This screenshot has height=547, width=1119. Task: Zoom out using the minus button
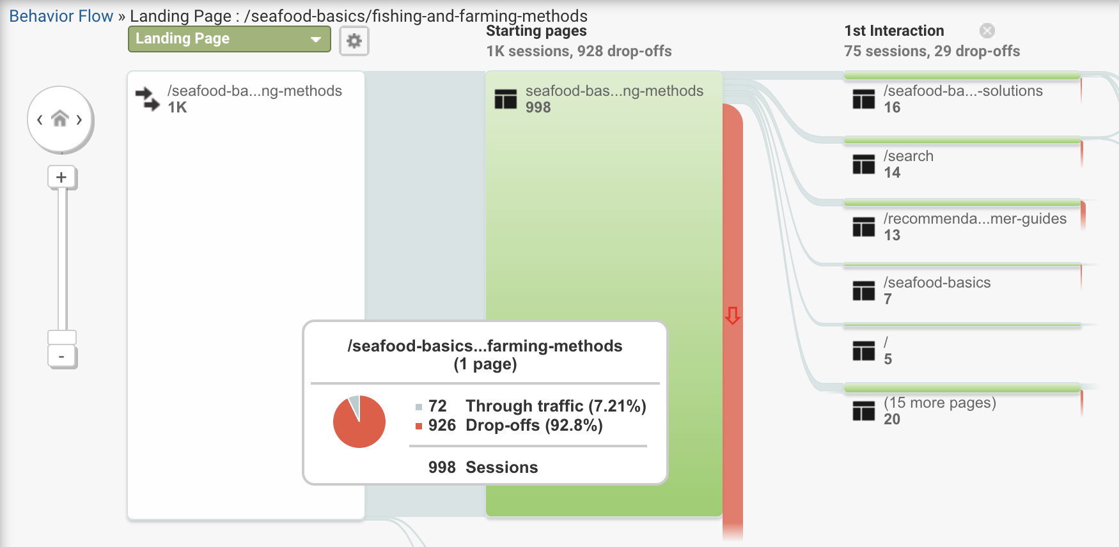click(x=61, y=356)
